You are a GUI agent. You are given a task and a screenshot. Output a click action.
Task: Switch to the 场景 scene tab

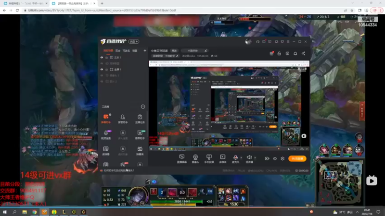point(135,51)
